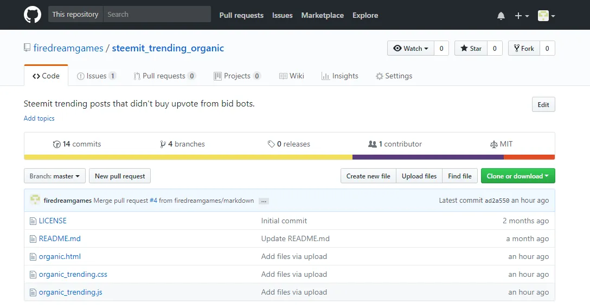
Task: Click purple segment of language bar
Action: (x=428, y=157)
